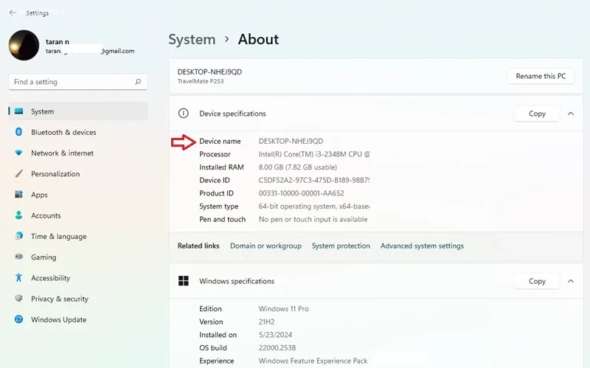
Task: Collapse the Windows specifications section
Action: [x=571, y=281]
